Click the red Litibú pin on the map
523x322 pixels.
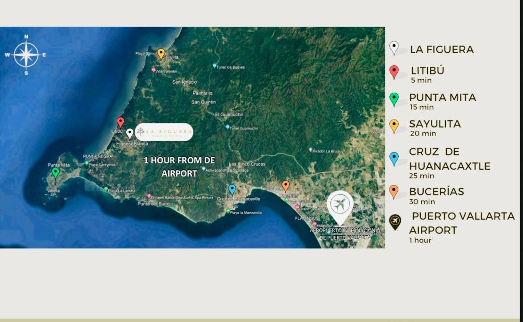pos(121,122)
